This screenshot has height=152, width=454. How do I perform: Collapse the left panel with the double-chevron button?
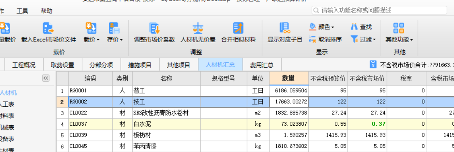(x=46, y=78)
